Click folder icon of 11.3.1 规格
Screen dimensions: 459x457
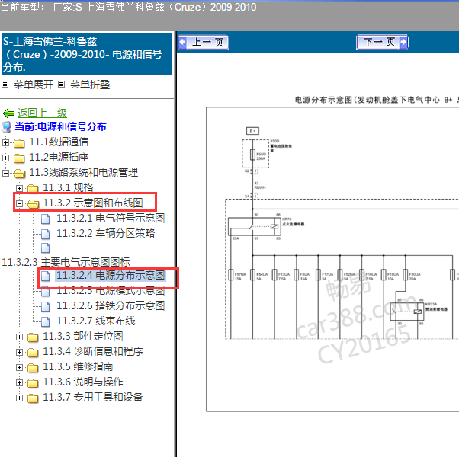point(33,188)
